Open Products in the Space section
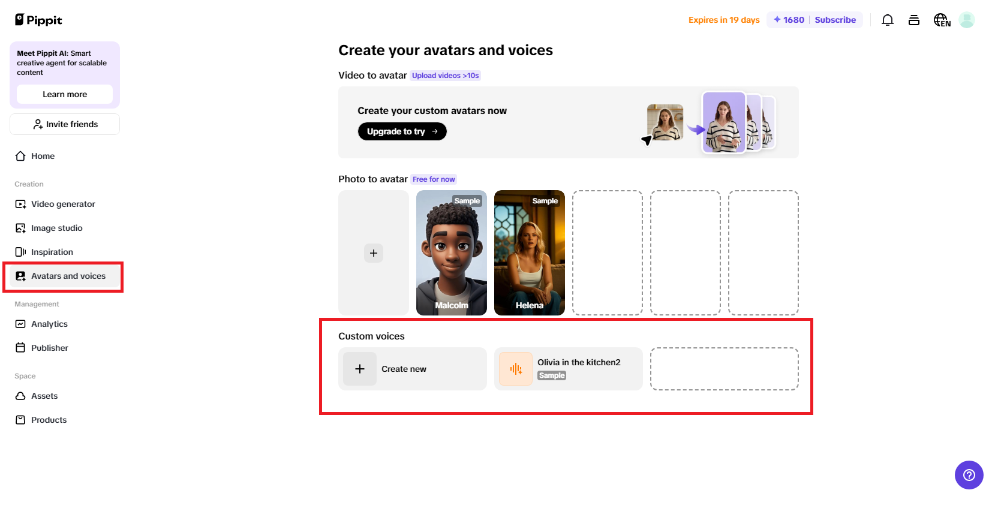The height and width of the screenshot is (508, 1007). (x=49, y=419)
